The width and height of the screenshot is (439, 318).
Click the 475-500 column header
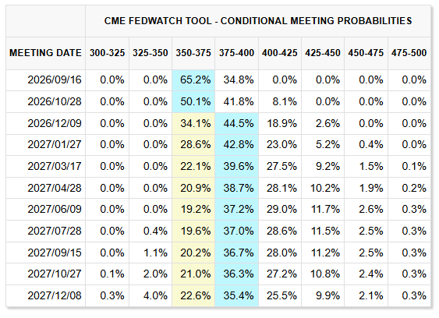coord(409,53)
